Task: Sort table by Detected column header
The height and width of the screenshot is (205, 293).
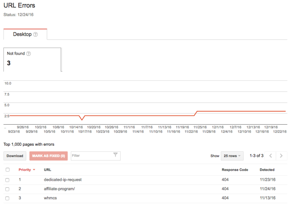Action: (x=267, y=170)
